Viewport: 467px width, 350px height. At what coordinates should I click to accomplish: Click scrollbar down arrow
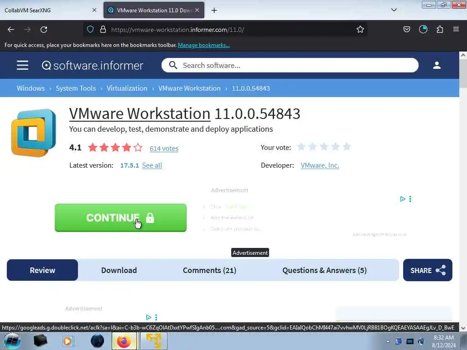(463, 328)
